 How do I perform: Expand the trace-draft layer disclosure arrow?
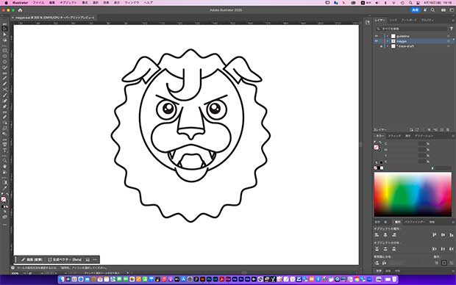click(x=388, y=46)
